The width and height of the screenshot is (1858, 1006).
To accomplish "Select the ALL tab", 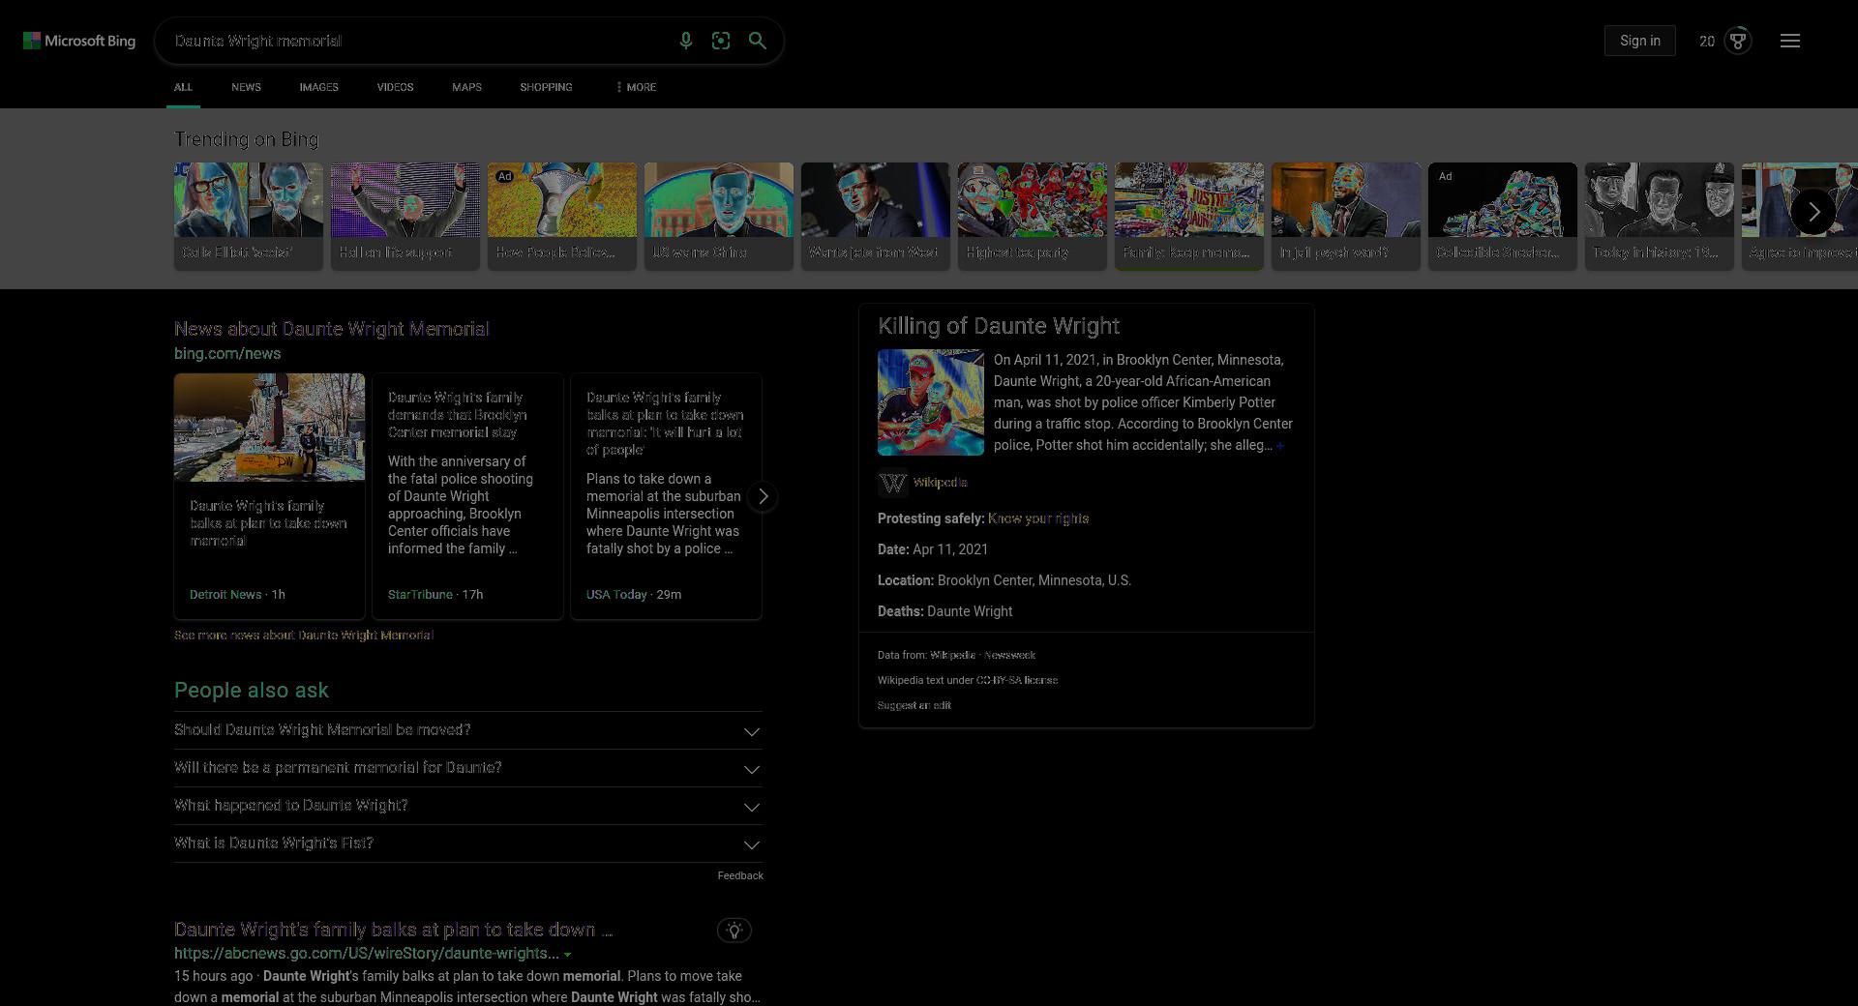I will click(183, 87).
